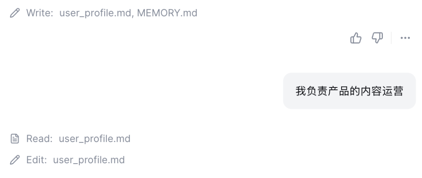
Task: Open user_profile.md in the Edit row
Action: [x=89, y=160]
